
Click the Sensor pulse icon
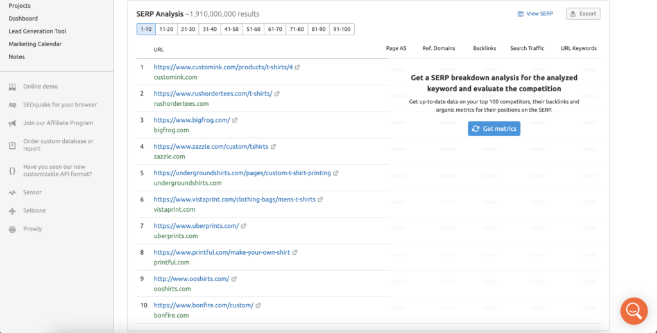tap(13, 192)
